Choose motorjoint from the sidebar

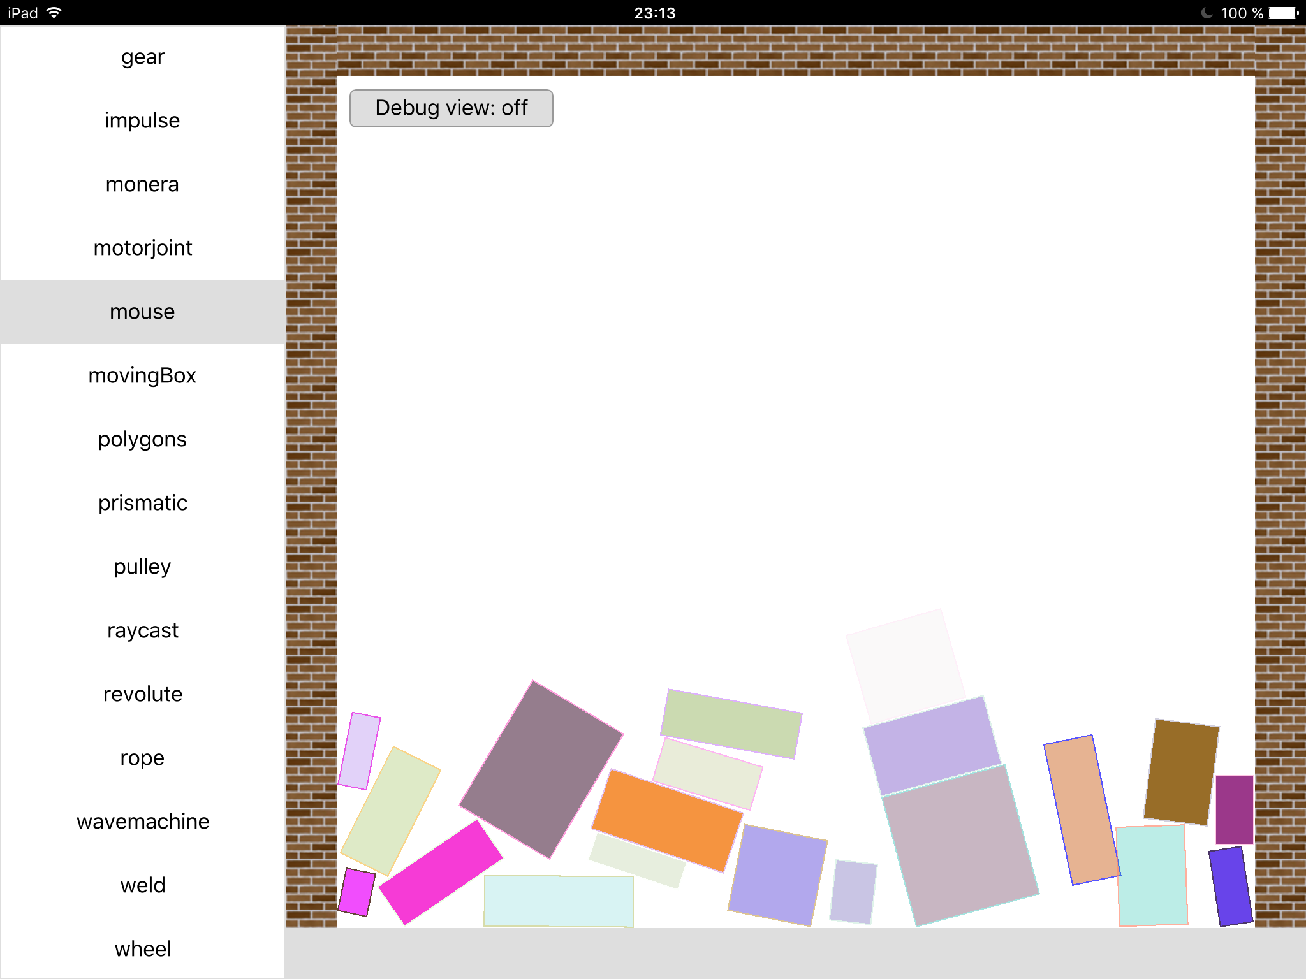coord(143,248)
